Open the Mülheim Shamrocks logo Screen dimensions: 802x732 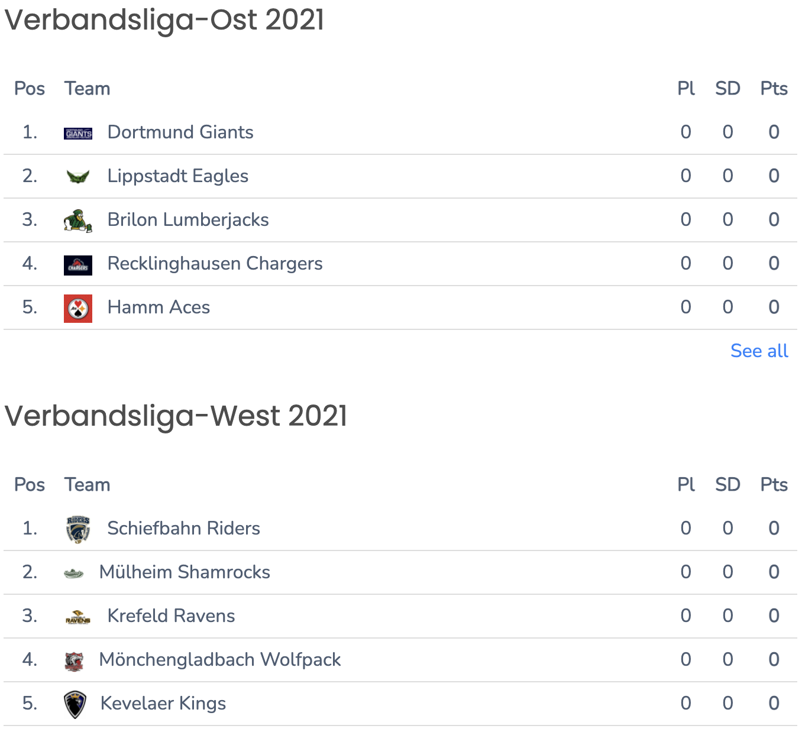pyautogui.click(x=74, y=573)
